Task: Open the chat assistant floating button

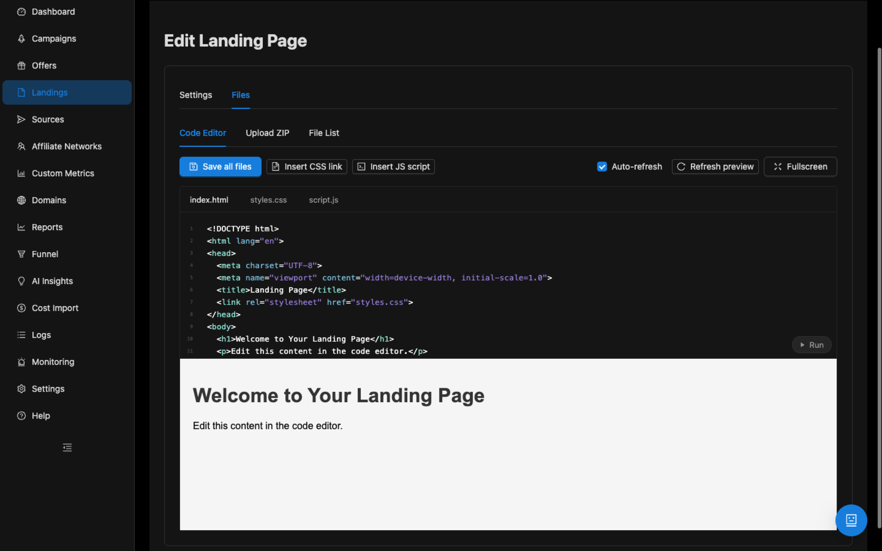Action: (x=851, y=520)
